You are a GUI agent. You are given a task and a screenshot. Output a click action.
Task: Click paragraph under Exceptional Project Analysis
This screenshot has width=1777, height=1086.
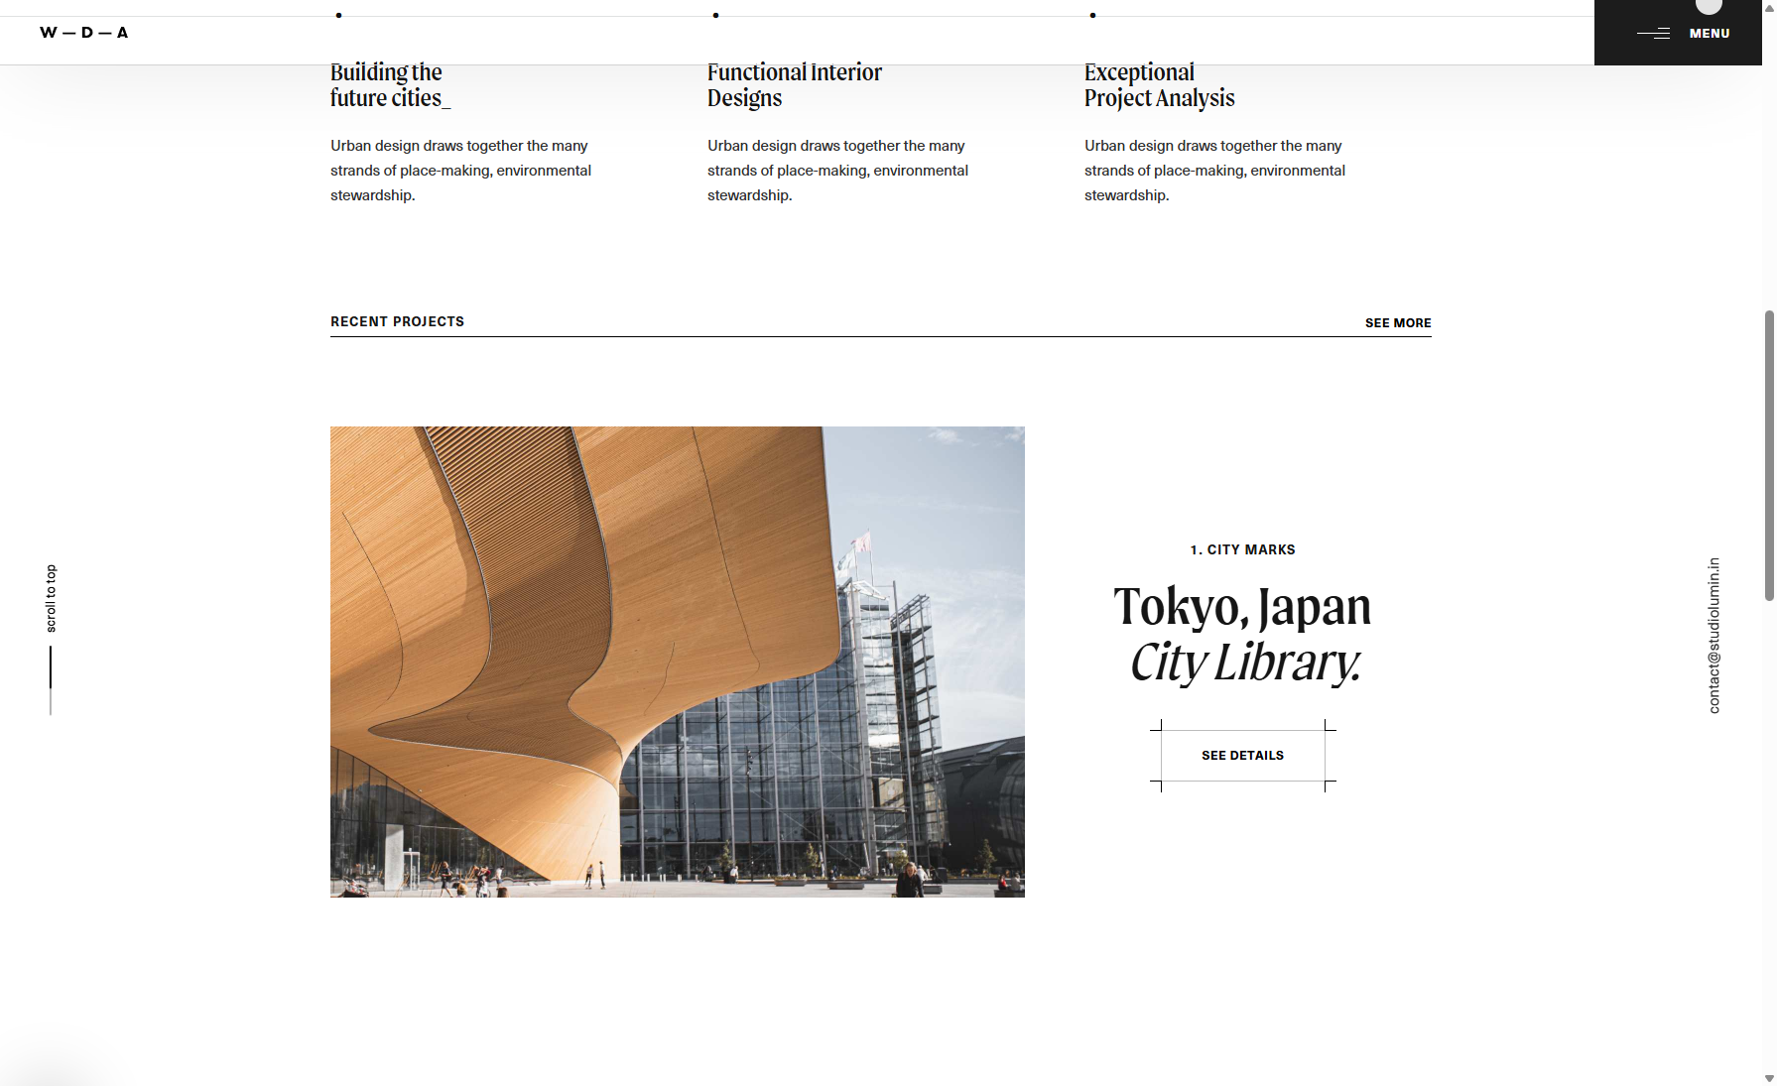pos(1215,171)
